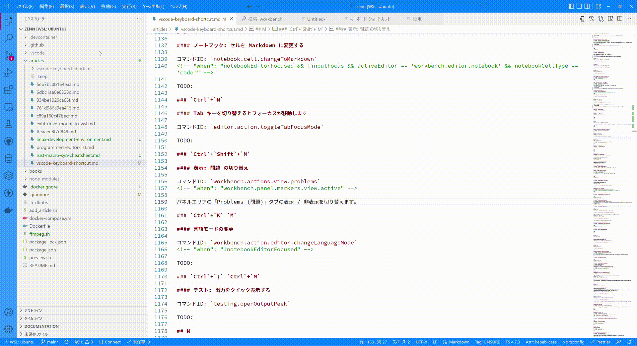Switch to the Untitled-1 tab
The height and width of the screenshot is (346, 637).
coord(317,19)
